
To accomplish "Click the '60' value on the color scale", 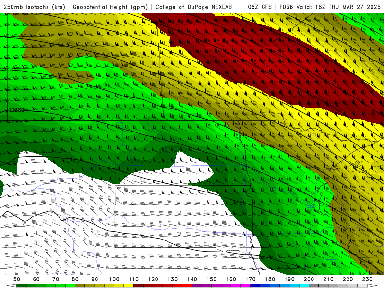I will 36,279.
